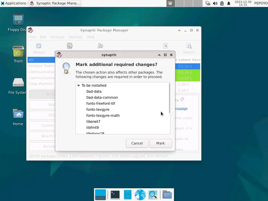Open the Applications menu in top panel

(x=14, y=3)
